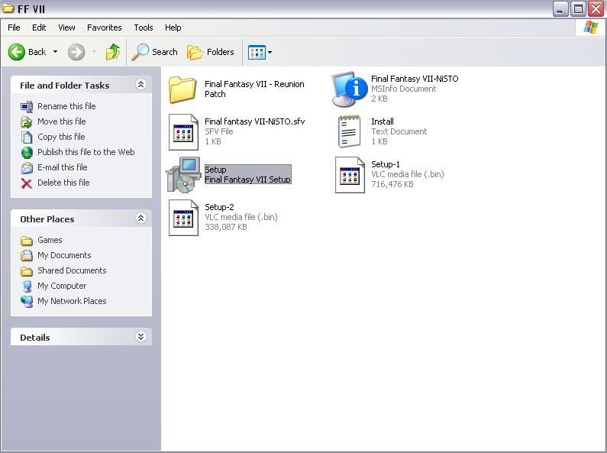Click the My Network Places icon
The height and width of the screenshot is (453, 607).
pyautogui.click(x=27, y=301)
